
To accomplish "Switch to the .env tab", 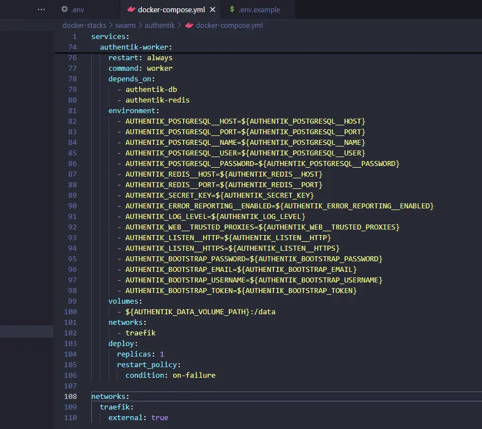I will point(78,9).
